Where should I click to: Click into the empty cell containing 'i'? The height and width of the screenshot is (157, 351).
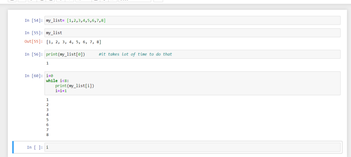193,147
